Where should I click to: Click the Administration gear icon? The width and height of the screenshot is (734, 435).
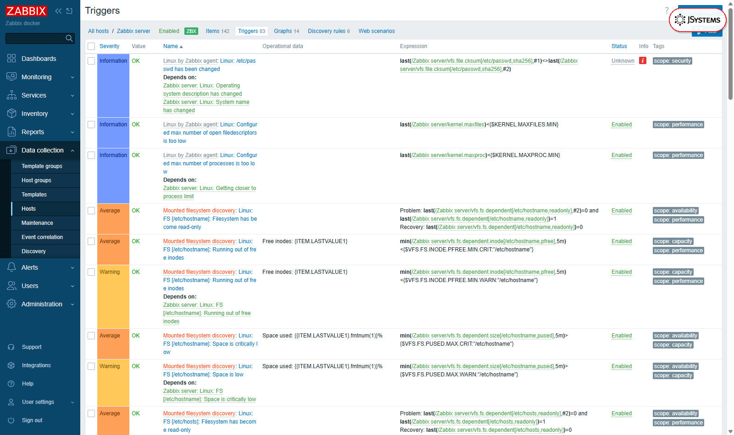(11, 304)
